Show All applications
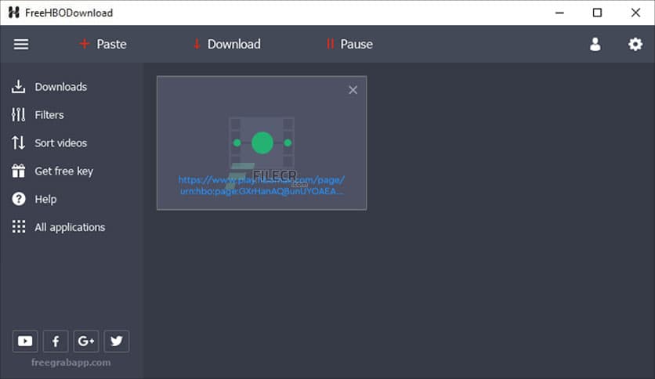The height and width of the screenshot is (379, 655). (x=59, y=227)
